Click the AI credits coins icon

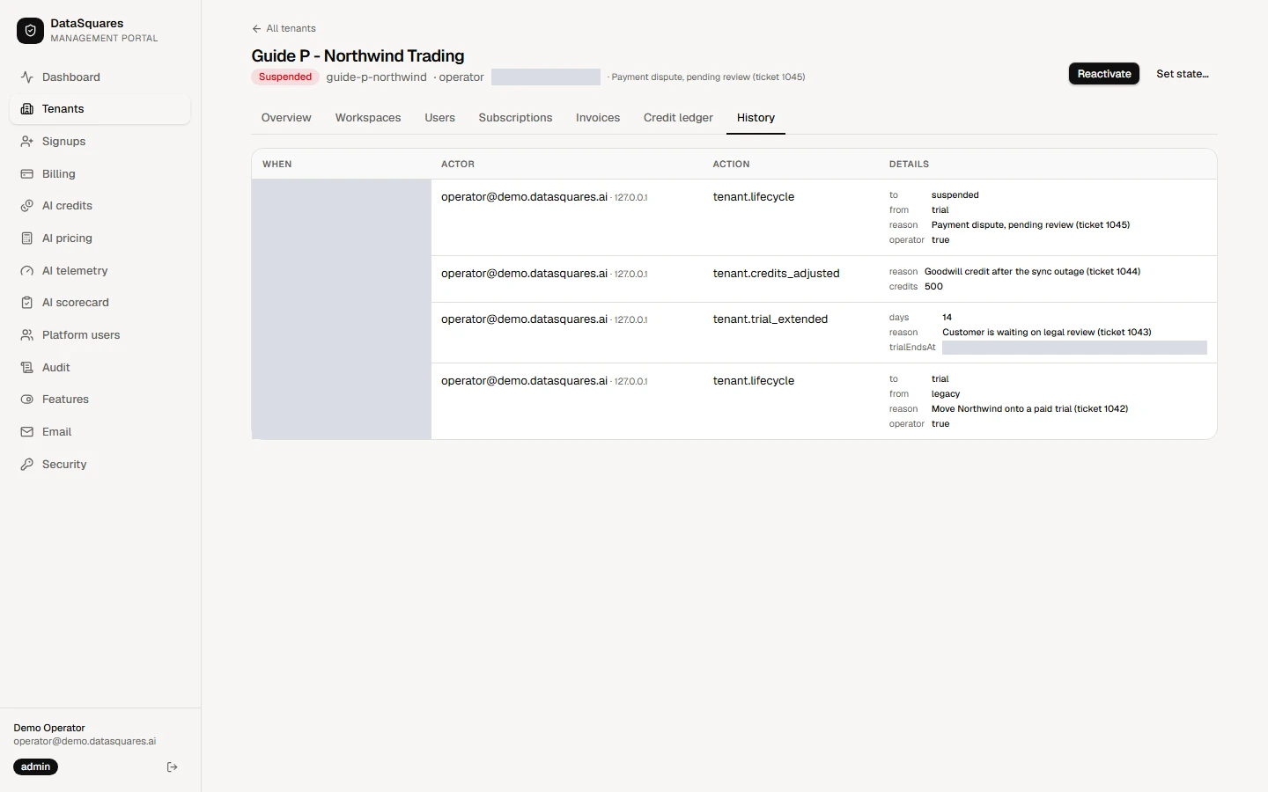click(27, 206)
